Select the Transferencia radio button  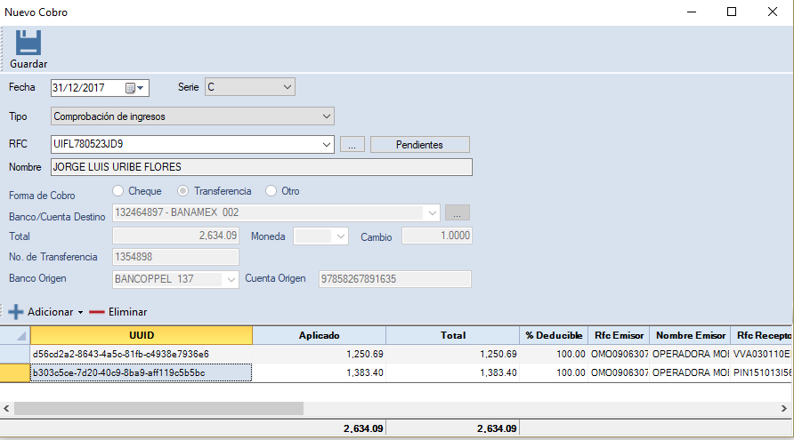click(183, 191)
